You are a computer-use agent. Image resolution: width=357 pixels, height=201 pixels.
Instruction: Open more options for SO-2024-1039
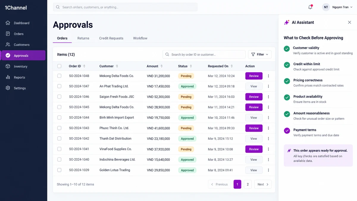click(268, 170)
